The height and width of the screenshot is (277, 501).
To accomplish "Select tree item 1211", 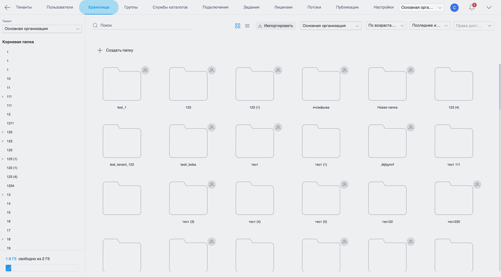I will coord(10,123).
